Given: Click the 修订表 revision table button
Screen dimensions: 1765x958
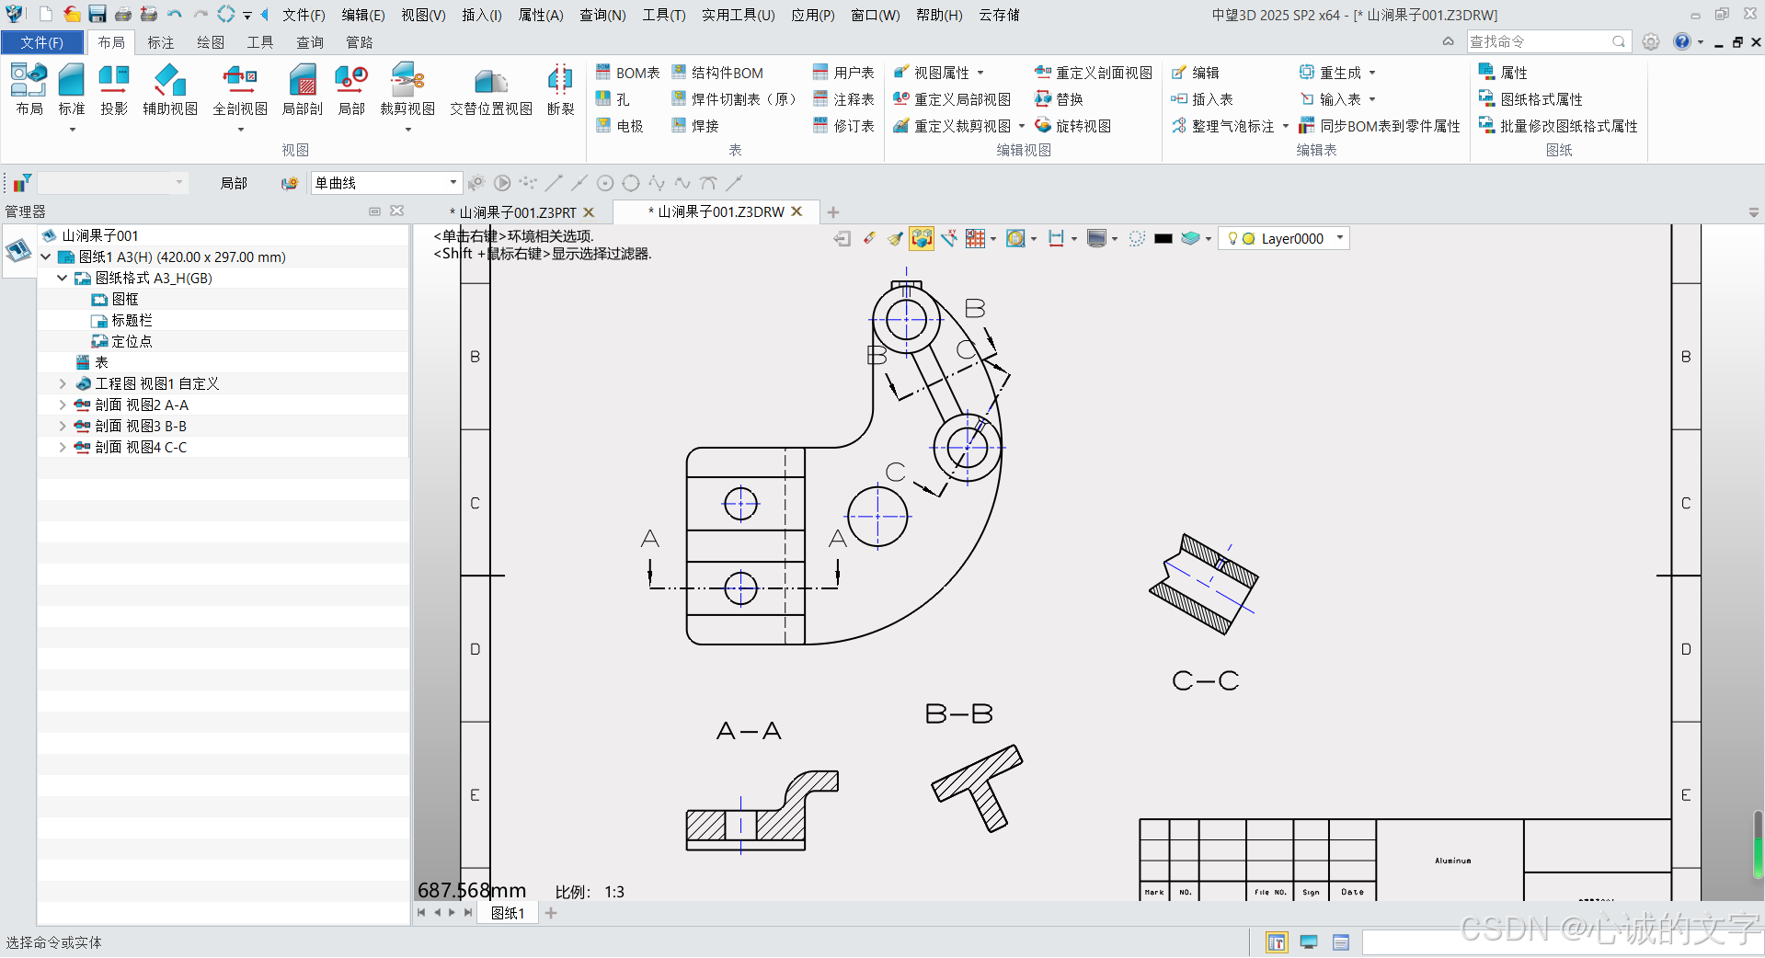Looking at the screenshot, I should [844, 126].
